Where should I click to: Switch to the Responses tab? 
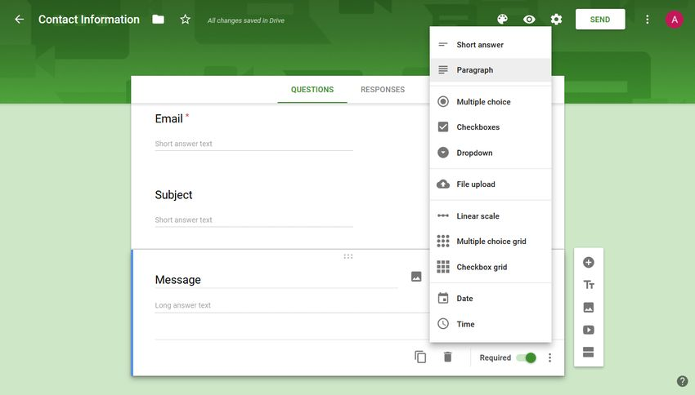[x=383, y=90]
